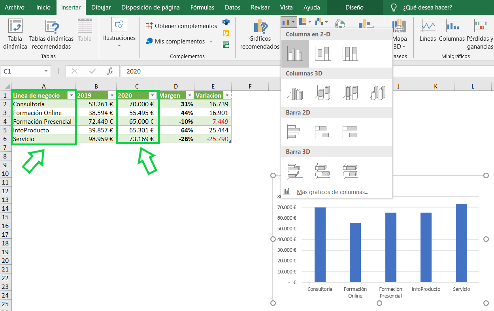The image size is (494, 311).
Task: Open the Vista tab
Action: pos(287,8)
